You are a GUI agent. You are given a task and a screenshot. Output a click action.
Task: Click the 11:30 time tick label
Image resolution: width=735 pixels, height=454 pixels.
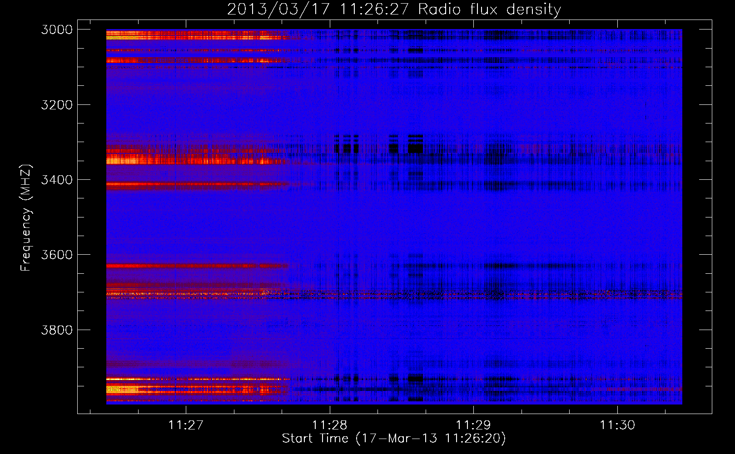(617, 425)
